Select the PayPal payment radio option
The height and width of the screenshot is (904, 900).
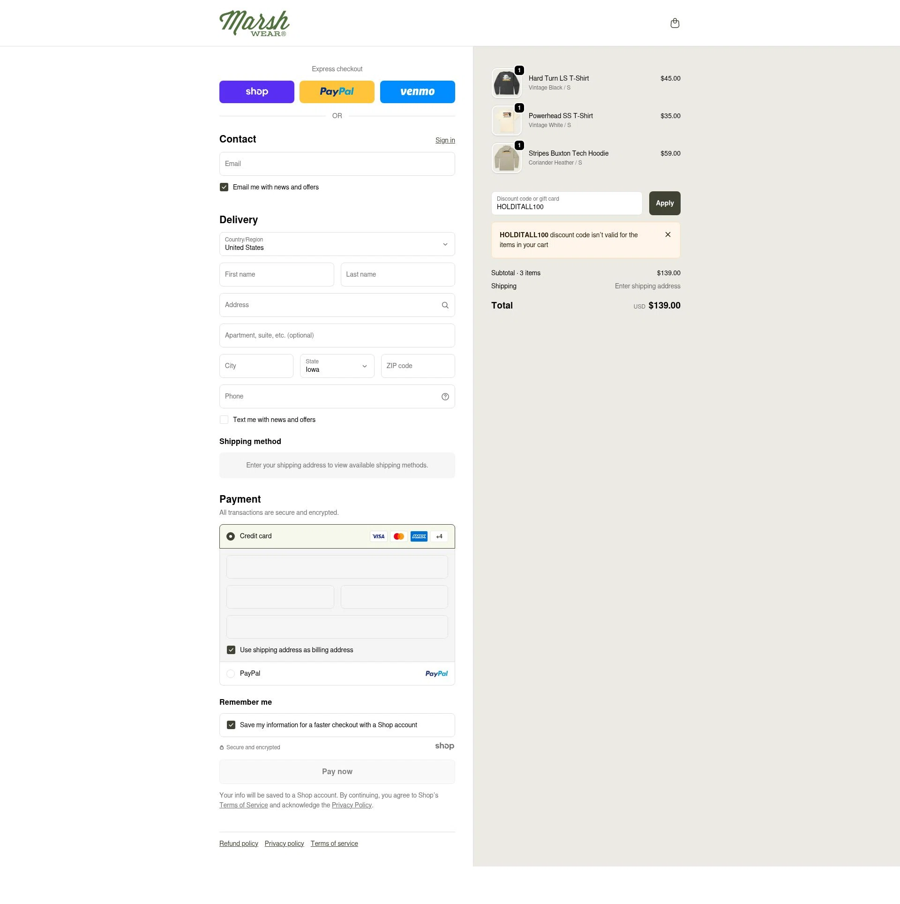click(231, 674)
